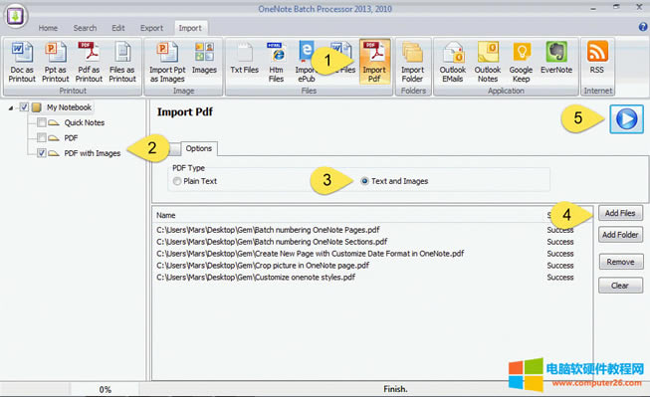Click the Name column header
The height and width of the screenshot is (397, 650).
[x=166, y=215]
